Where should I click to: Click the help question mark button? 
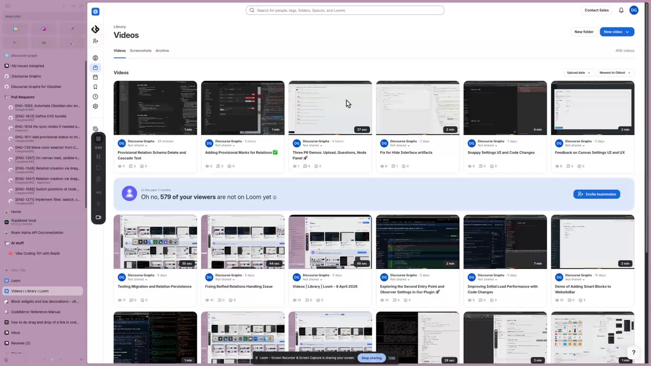click(x=633, y=352)
